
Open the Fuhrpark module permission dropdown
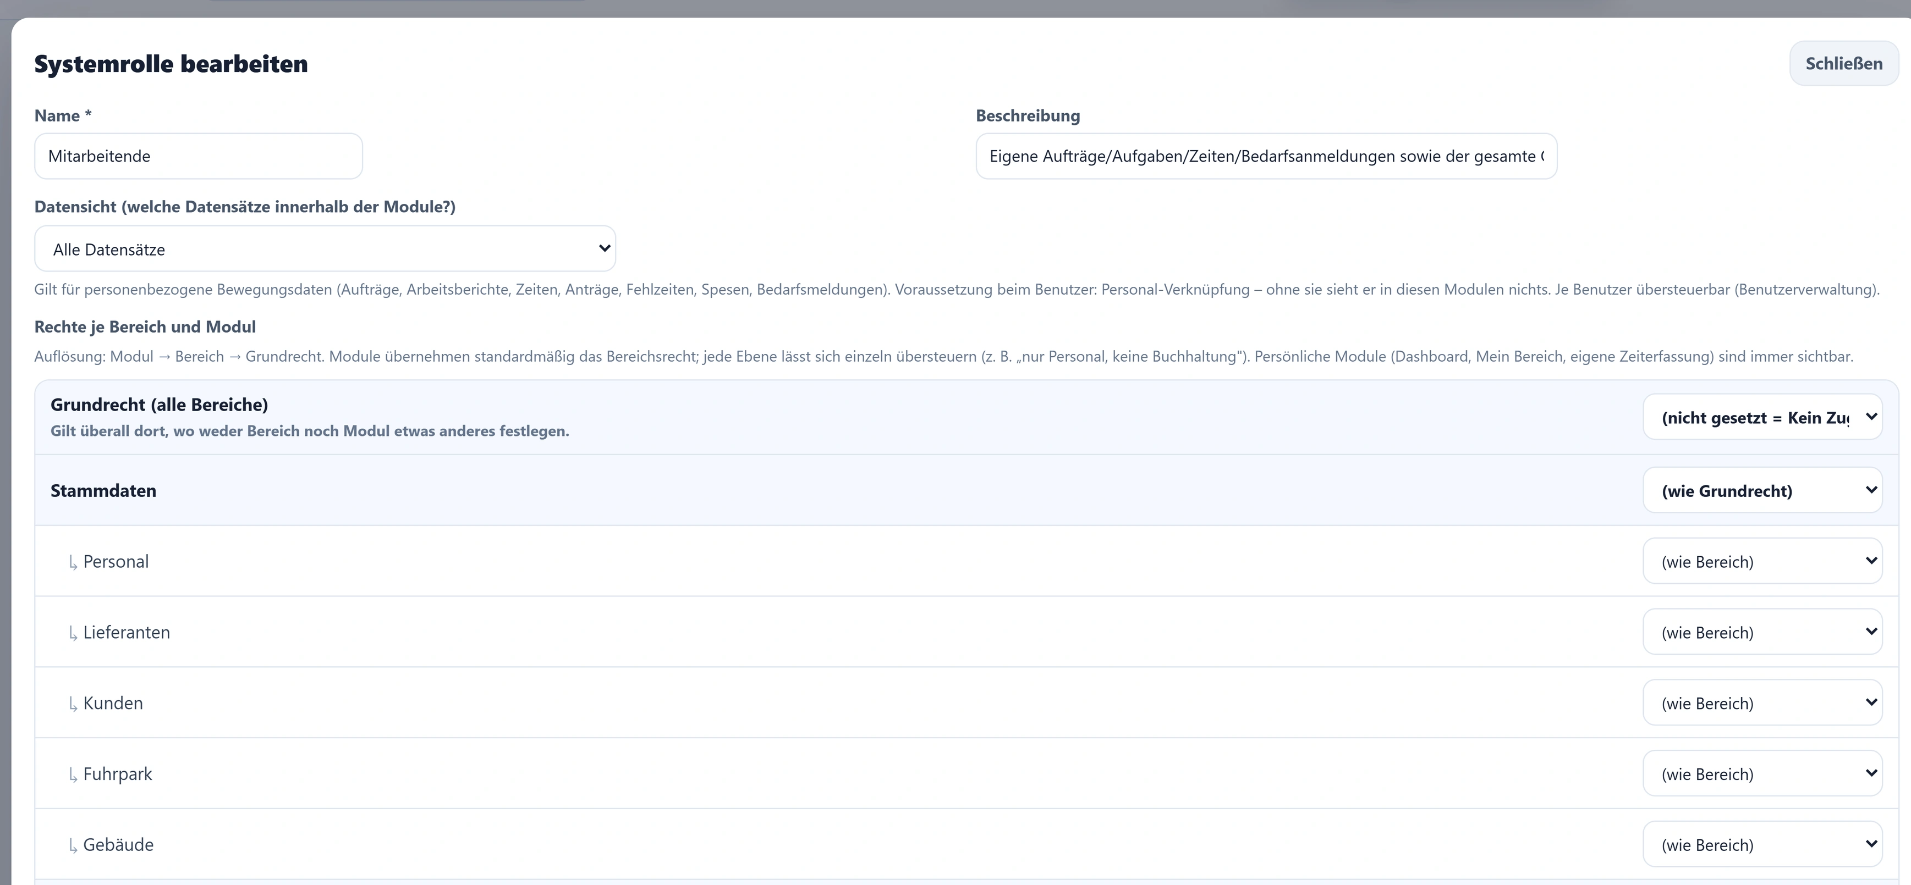click(1762, 774)
